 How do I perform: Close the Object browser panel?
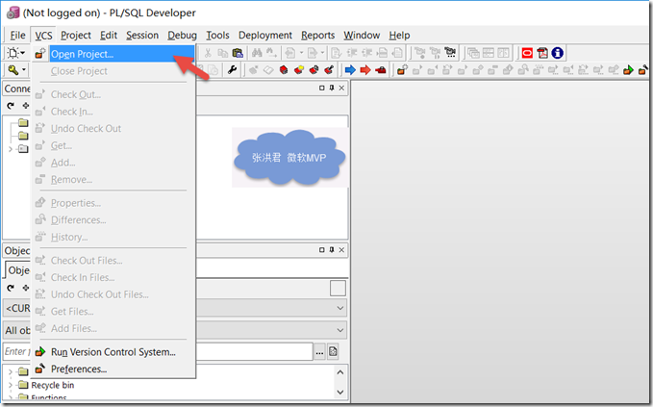(341, 249)
